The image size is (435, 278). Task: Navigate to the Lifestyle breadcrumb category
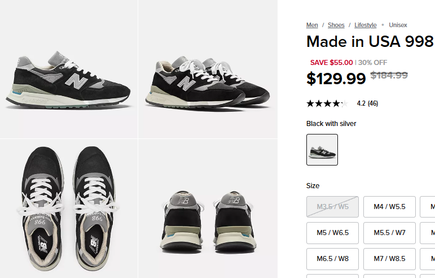point(366,25)
